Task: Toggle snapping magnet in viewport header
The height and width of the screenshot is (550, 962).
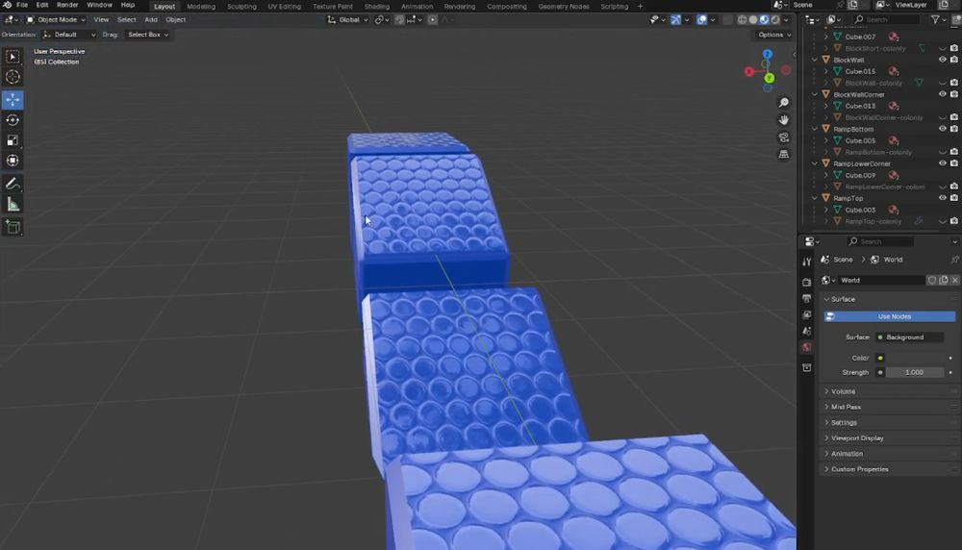Action: 399,19
